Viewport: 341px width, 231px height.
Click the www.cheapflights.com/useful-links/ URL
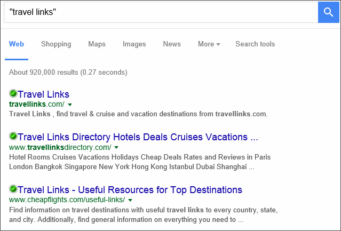point(67,200)
